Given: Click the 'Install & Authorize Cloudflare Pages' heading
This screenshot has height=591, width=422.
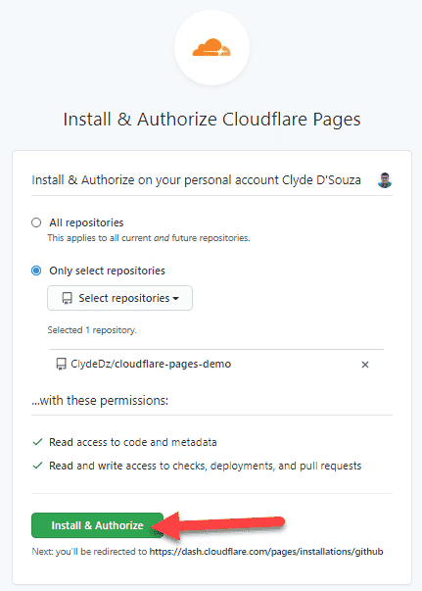Looking at the screenshot, I should (x=211, y=120).
